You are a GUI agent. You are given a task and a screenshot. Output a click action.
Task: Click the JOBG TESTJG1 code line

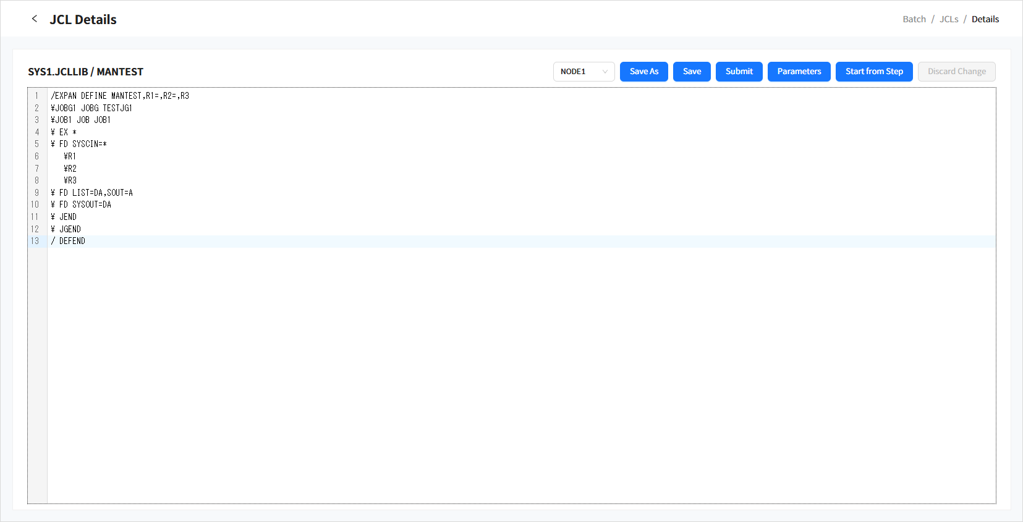(x=91, y=108)
